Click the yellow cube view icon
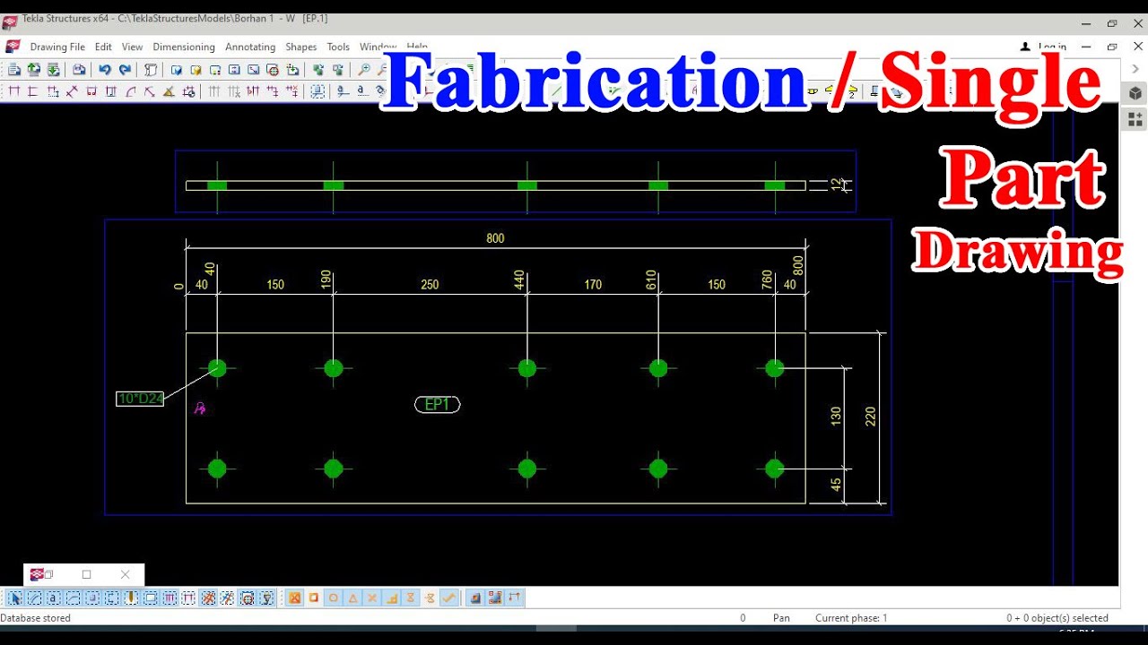Viewport: 1148px width, 645px height. click(196, 70)
